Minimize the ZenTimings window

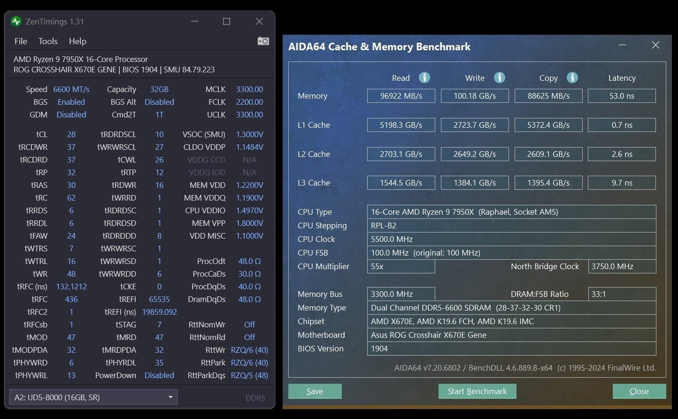pyautogui.click(x=195, y=22)
